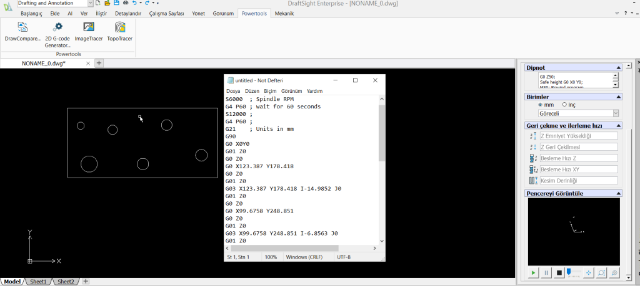Click the save icon in quick access toolbar
Viewport: 640px width, 286px height.
(116, 3)
